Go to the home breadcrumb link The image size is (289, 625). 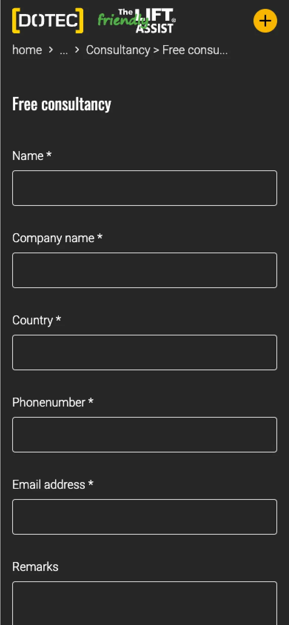(x=27, y=50)
